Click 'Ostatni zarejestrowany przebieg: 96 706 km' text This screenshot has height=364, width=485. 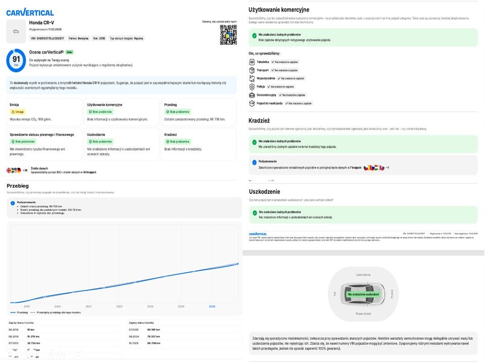[x=195, y=119]
